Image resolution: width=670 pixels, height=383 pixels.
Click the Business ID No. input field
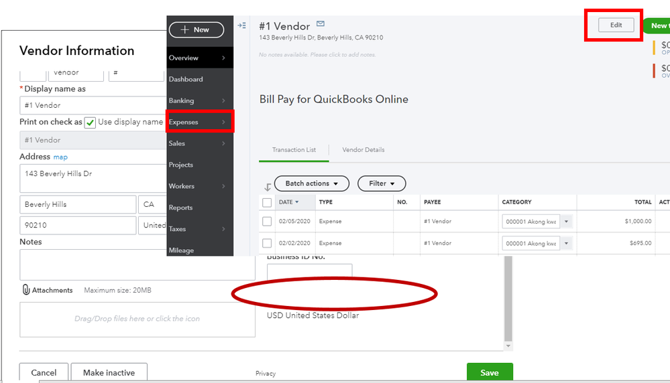pos(310,272)
